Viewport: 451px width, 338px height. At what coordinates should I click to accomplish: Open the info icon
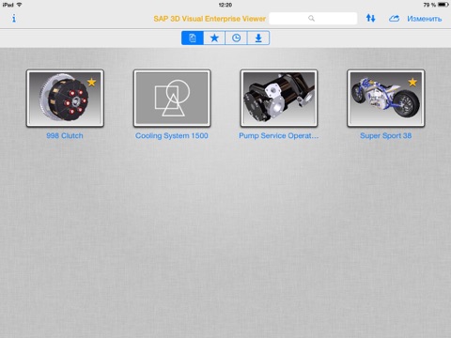[14, 18]
